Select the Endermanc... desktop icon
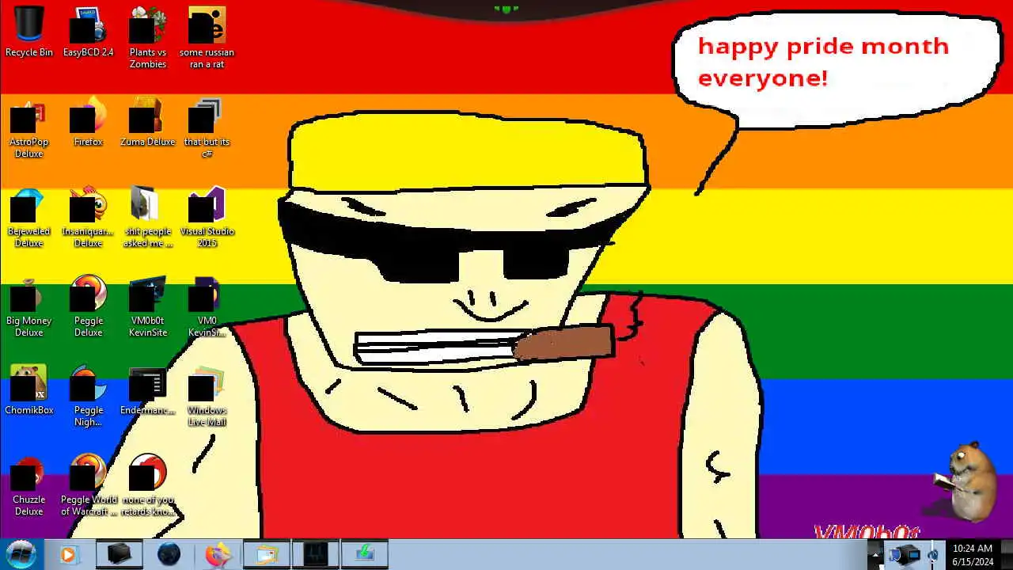This screenshot has height=570, width=1013. 148,389
